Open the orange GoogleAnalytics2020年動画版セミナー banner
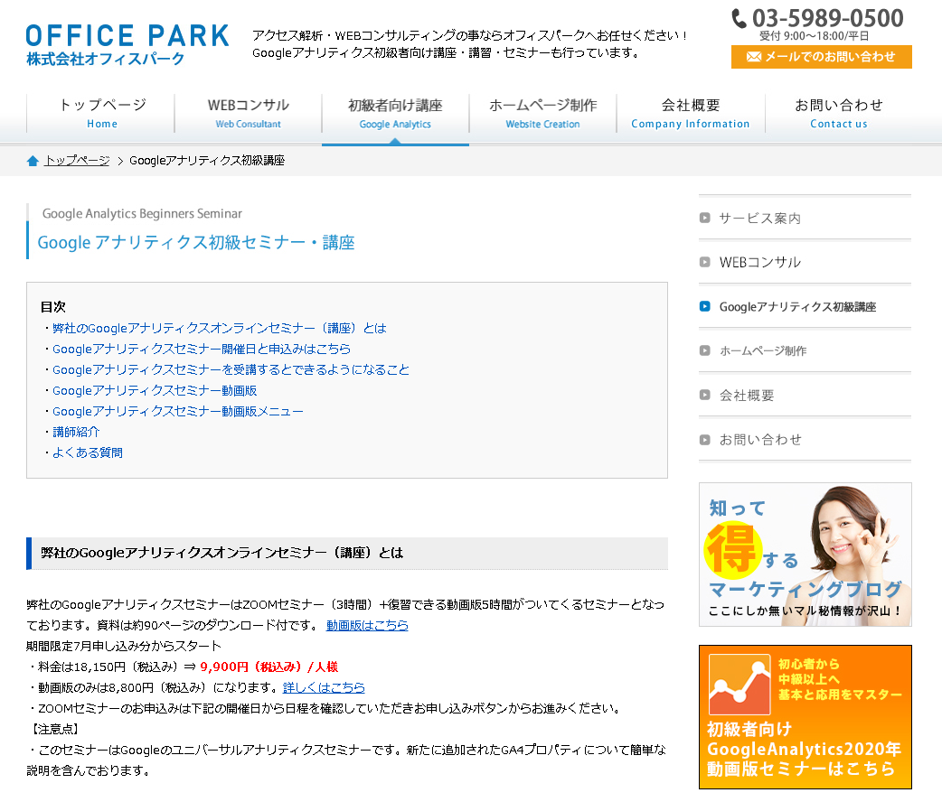The height and width of the screenshot is (802, 942). [805, 717]
